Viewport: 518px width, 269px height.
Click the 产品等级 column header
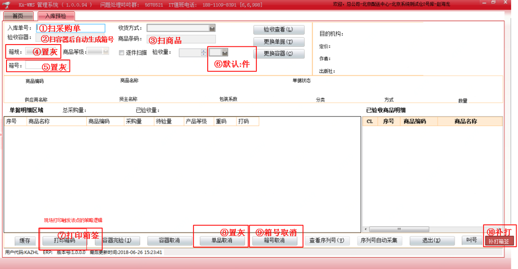pos(198,121)
